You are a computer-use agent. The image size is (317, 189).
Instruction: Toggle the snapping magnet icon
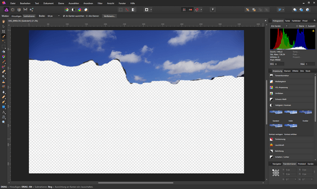coord(197,10)
